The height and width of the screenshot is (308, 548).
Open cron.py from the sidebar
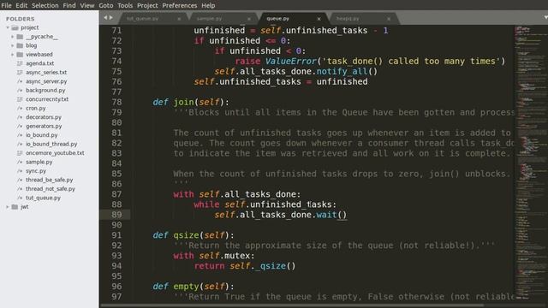click(x=36, y=109)
